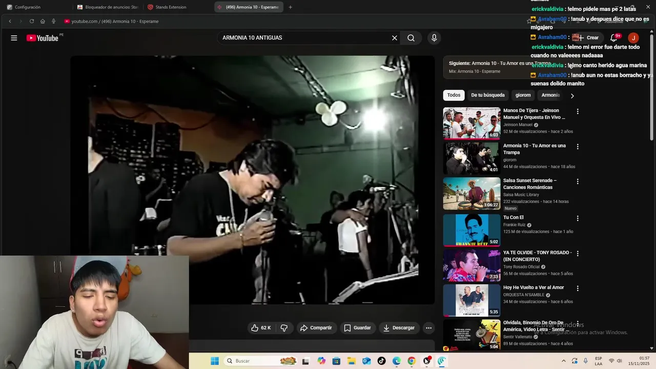
Task: Open the notifications bell
Action: [613, 37]
